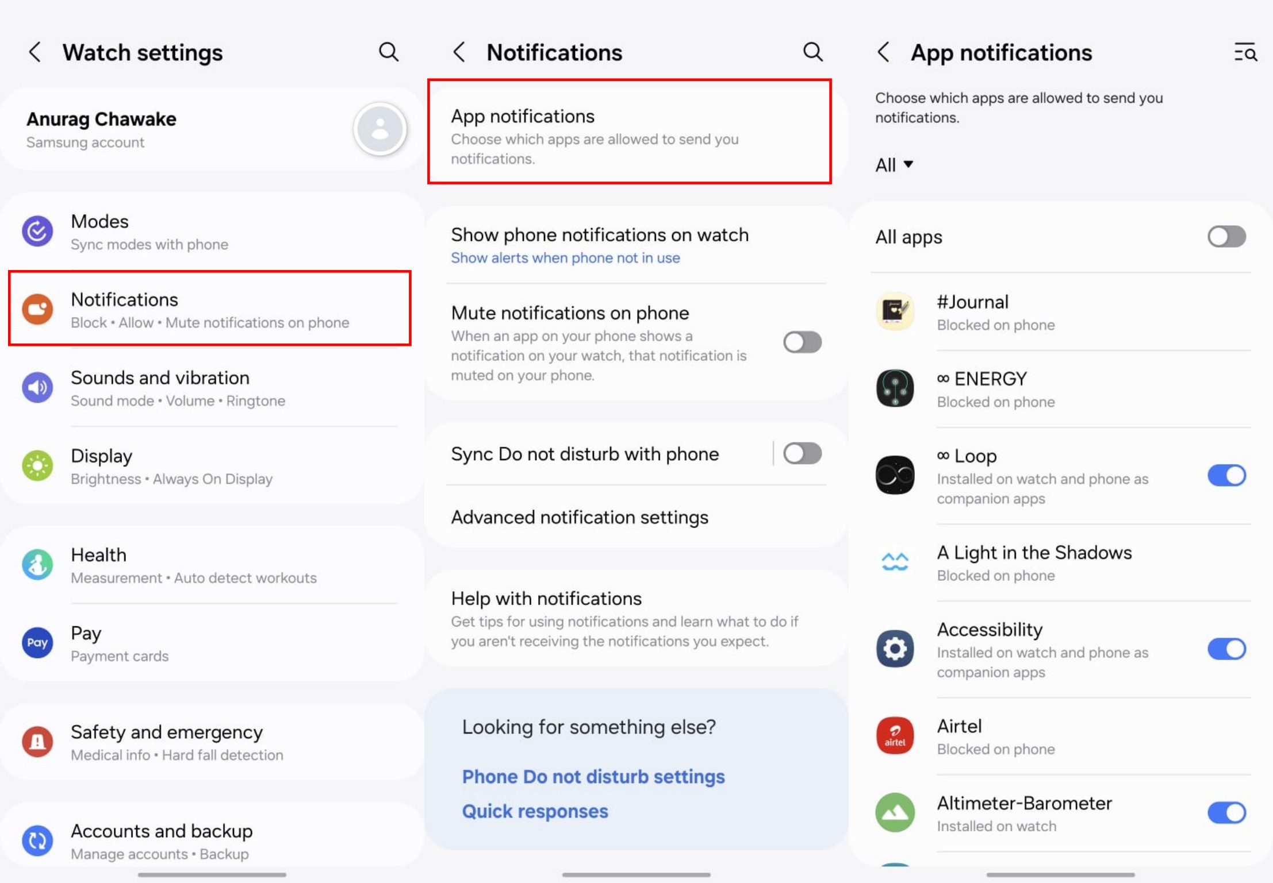
Task: Select the Sounds and vibration speaker icon
Action: (x=37, y=387)
